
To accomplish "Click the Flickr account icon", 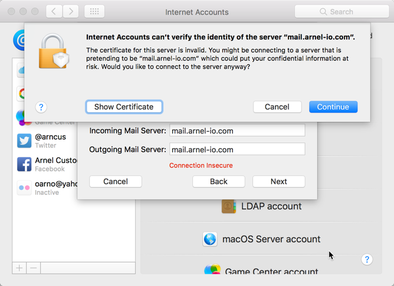I will pos(24,188).
